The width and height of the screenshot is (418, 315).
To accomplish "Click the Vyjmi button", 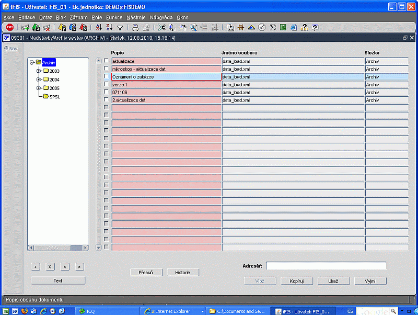I will click(x=370, y=281).
